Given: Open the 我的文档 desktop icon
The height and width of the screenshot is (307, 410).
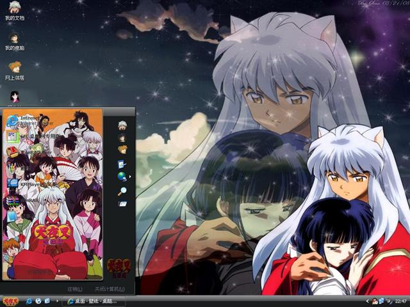Looking at the screenshot, I should coord(15,10).
